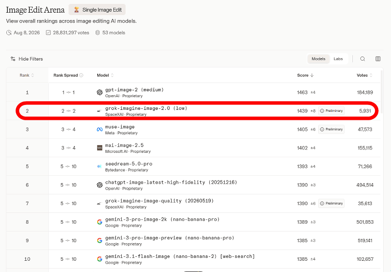Click the database icon beside 53 models
The width and height of the screenshot is (391, 272).
pyautogui.click(x=97, y=33)
